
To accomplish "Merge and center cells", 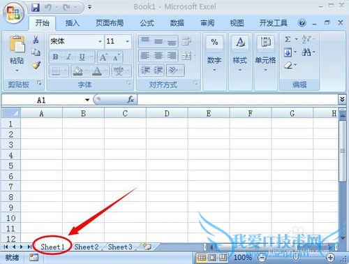I will pyautogui.click(x=186, y=56).
